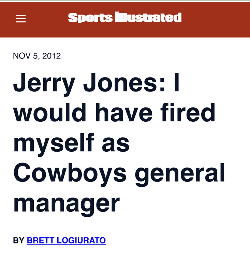Click the word "Sports" in the logo
The width and height of the screenshot is (250, 255).
[x=90, y=18]
